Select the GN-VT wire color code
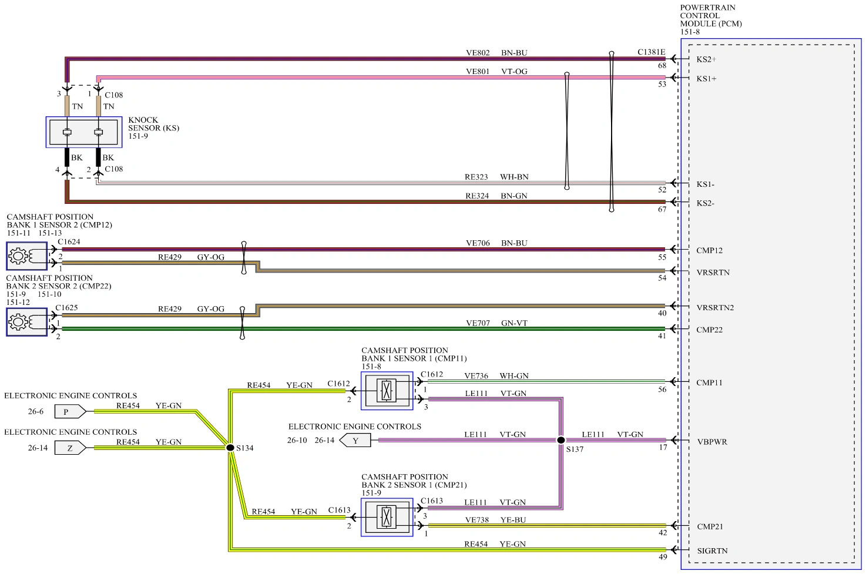866x574 pixels. click(514, 323)
